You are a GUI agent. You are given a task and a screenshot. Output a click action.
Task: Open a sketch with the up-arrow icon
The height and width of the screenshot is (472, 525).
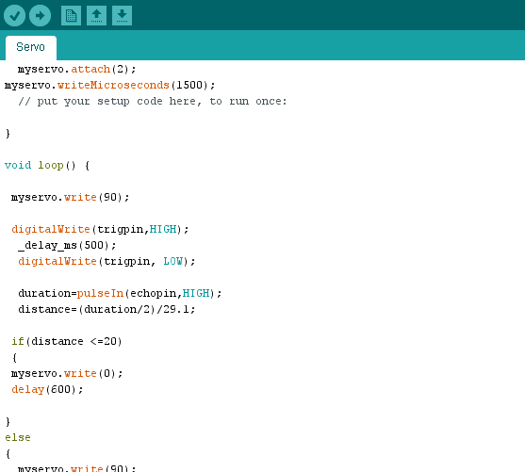[x=96, y=15]
